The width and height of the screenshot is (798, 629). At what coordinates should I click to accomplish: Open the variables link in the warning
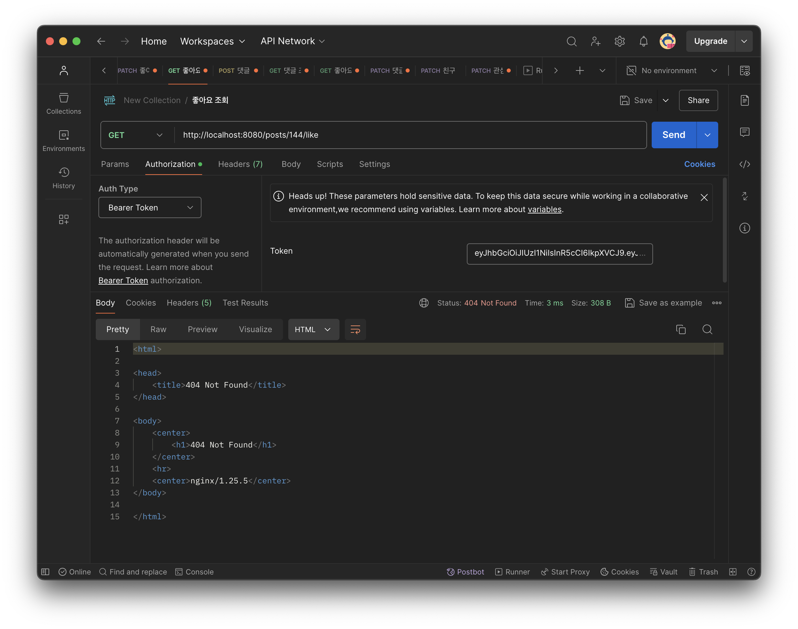pos(544,209)
